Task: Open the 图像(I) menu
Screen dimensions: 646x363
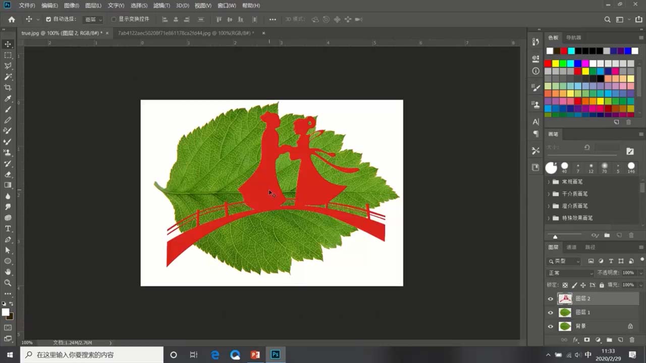Action: 71,6
